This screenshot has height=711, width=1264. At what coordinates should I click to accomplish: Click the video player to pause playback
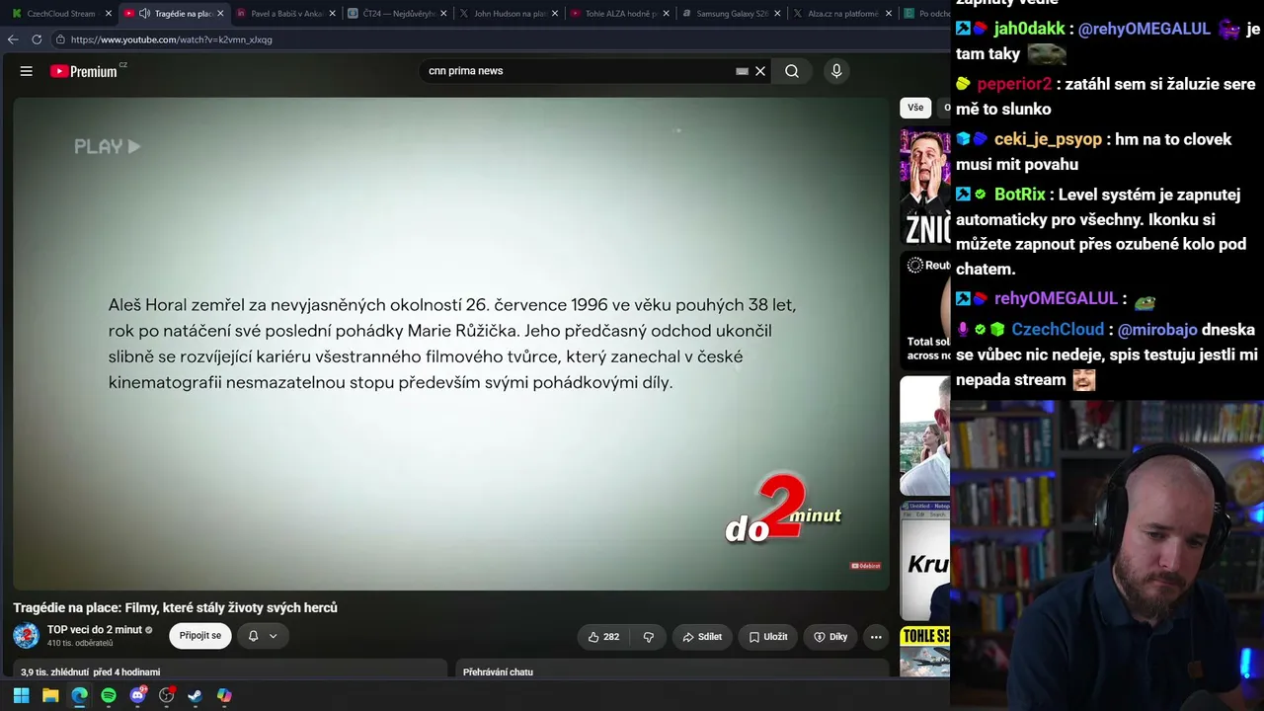(x=451, y=344)
